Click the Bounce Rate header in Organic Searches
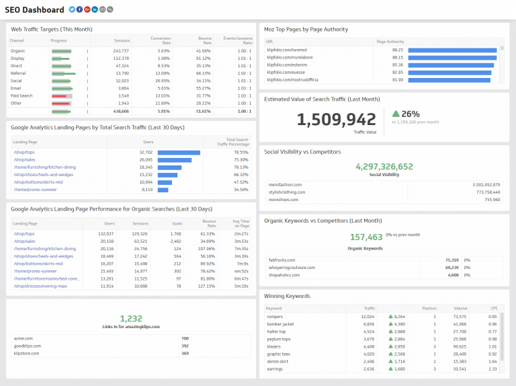 208,223
